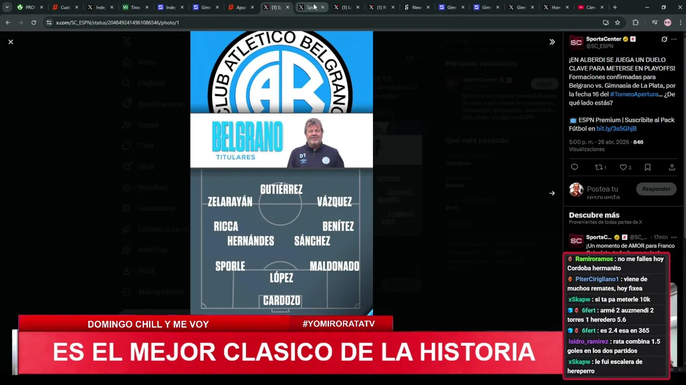Click the reply comment icon under the tweet
Image resolution: width=686 pixels, height=385 pixels.
(575, 167)
